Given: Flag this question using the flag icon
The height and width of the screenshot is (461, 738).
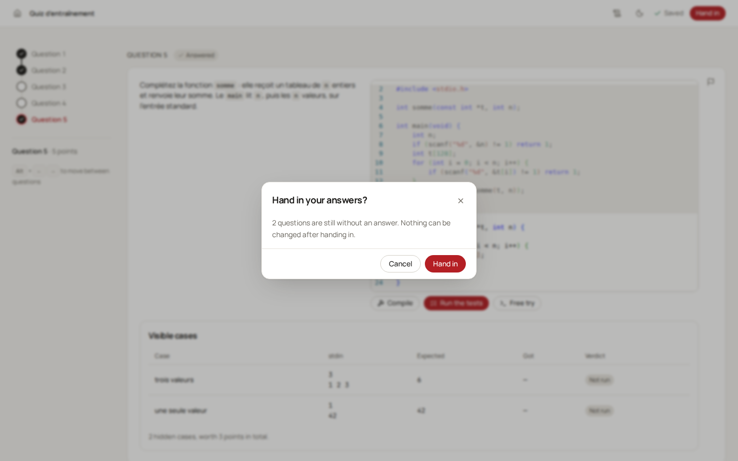Looking at the screenshot, I should click(x=710, y=81).
